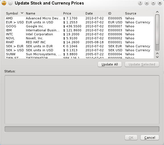Select the GOOG Google Inc. row
The width and height of the screenshot is (164, 145).
click(79, 26)
